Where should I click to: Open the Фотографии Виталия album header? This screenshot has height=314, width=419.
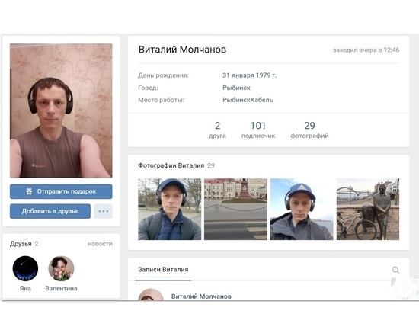tap(171, 165)
